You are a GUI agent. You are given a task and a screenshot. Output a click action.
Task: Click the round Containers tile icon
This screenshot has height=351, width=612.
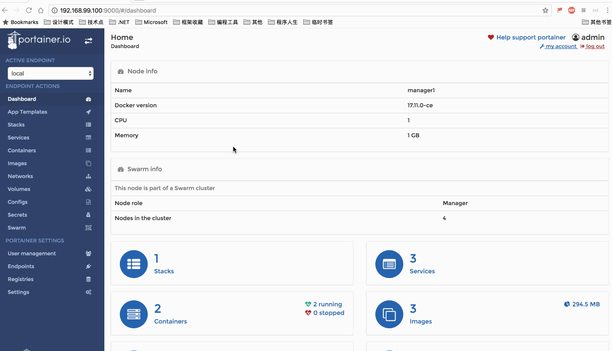[x=134, y=314]
